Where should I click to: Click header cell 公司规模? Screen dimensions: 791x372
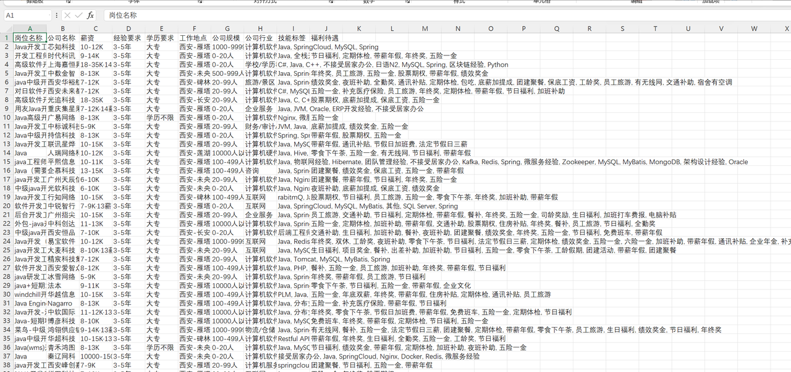(x=227, y=38)
